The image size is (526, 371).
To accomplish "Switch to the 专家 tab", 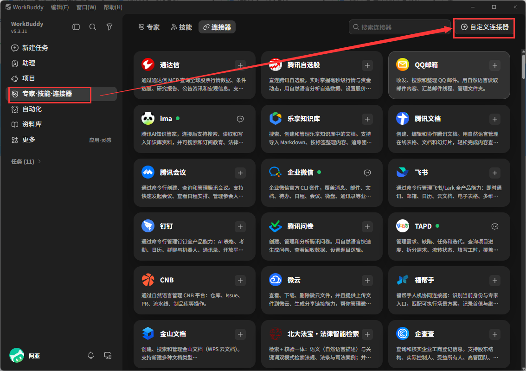I will point(149,27).
